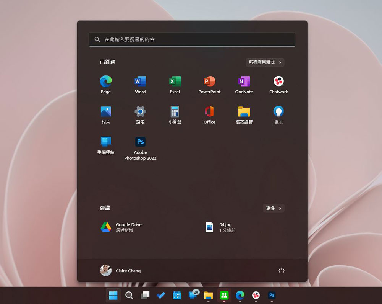Click the 已釘選 pinned section heading
Screen dimensions: 382x304
pyautogui.click(x=107, y=62)
